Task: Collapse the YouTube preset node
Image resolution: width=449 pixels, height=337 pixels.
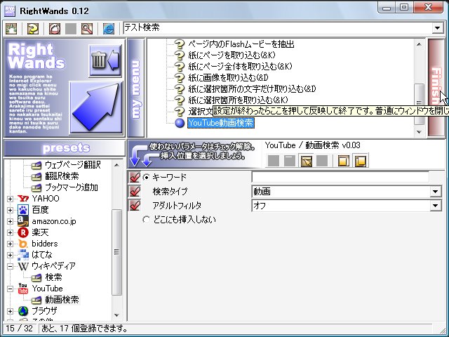Action: [x=10, y=289]
